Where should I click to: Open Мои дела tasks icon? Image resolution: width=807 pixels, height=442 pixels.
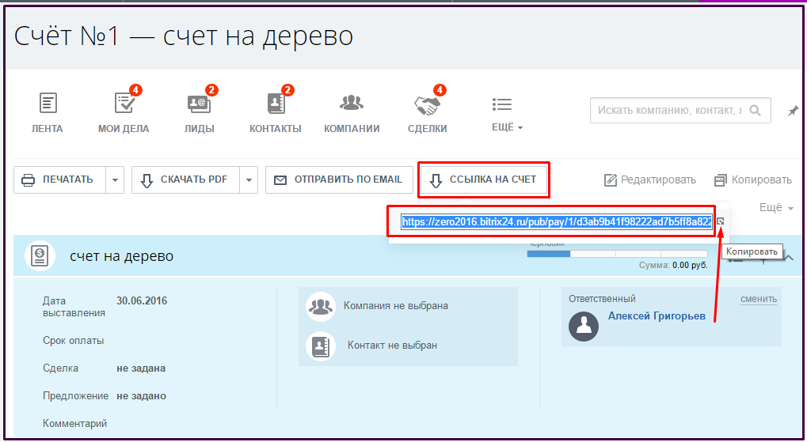coord(126,102)
